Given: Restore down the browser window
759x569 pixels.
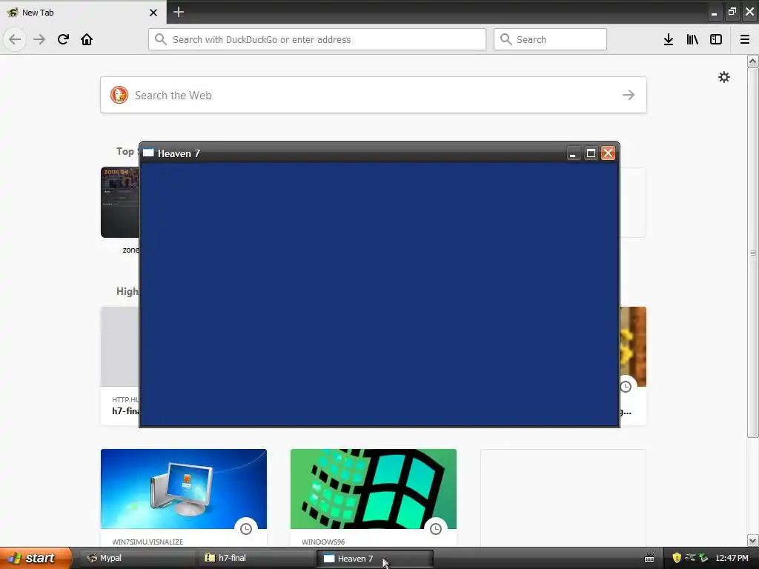Looking at the screenshot, I should click(x=732, y=12).
